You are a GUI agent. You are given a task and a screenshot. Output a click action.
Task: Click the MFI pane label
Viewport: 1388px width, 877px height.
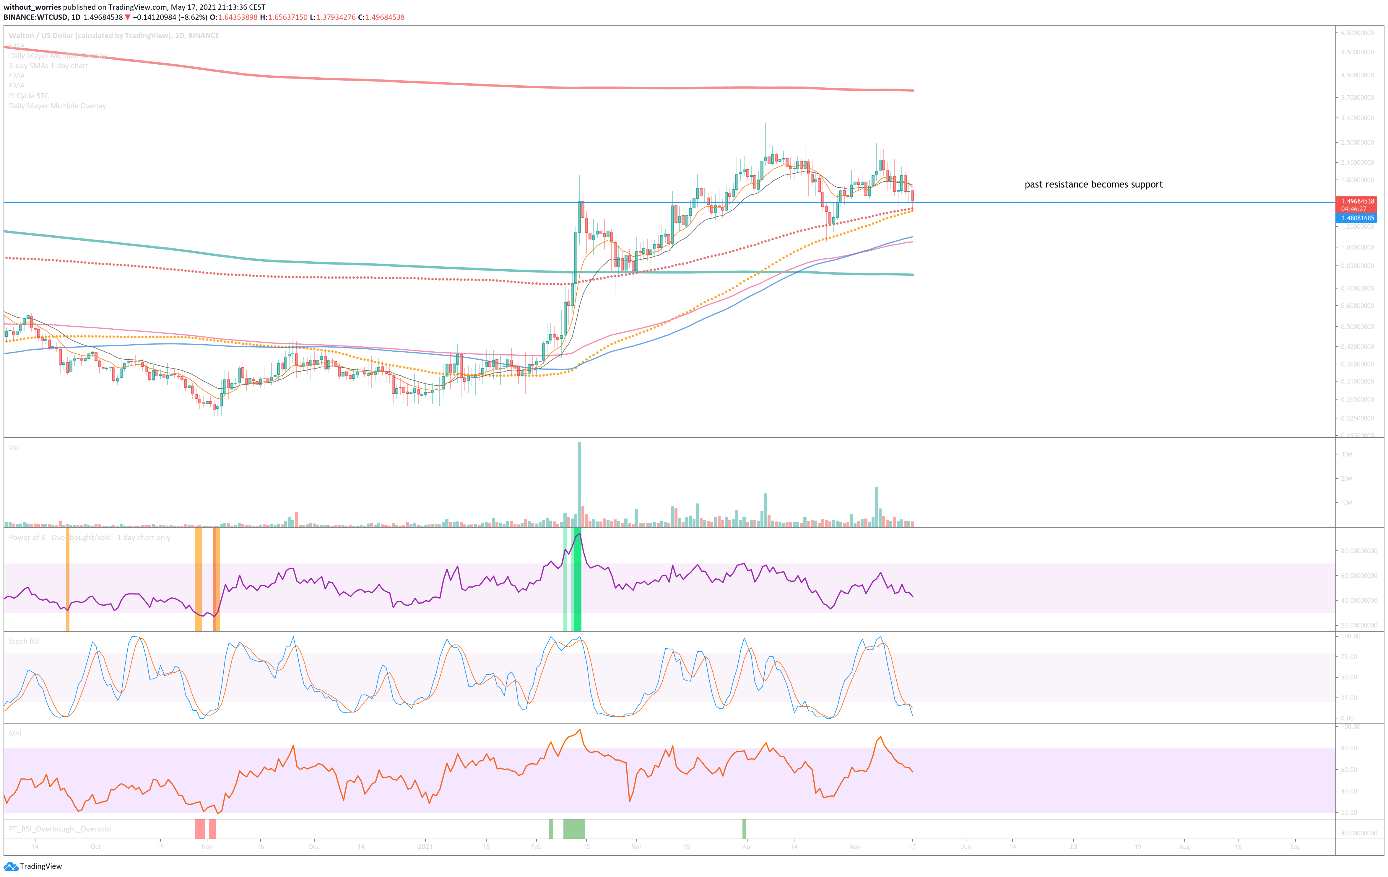click(16, 733)
